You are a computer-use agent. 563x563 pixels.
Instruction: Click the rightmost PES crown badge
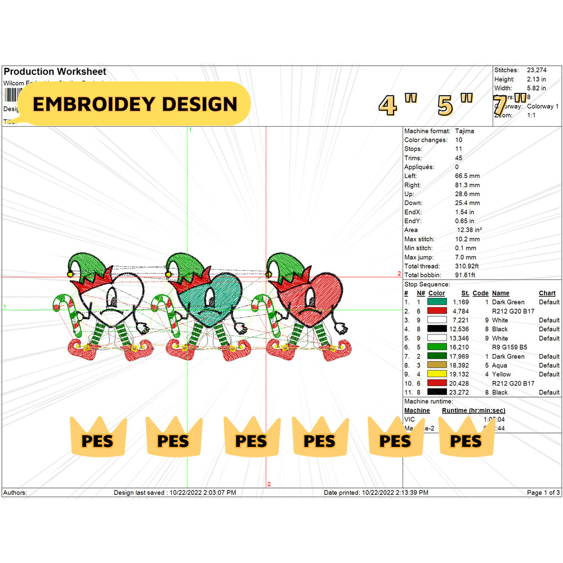pyautogui.click(x=466, y=436)
